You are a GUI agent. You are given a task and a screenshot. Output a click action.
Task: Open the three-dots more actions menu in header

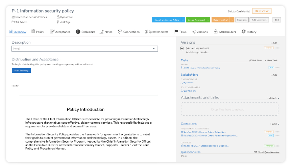tap(277, 20)
